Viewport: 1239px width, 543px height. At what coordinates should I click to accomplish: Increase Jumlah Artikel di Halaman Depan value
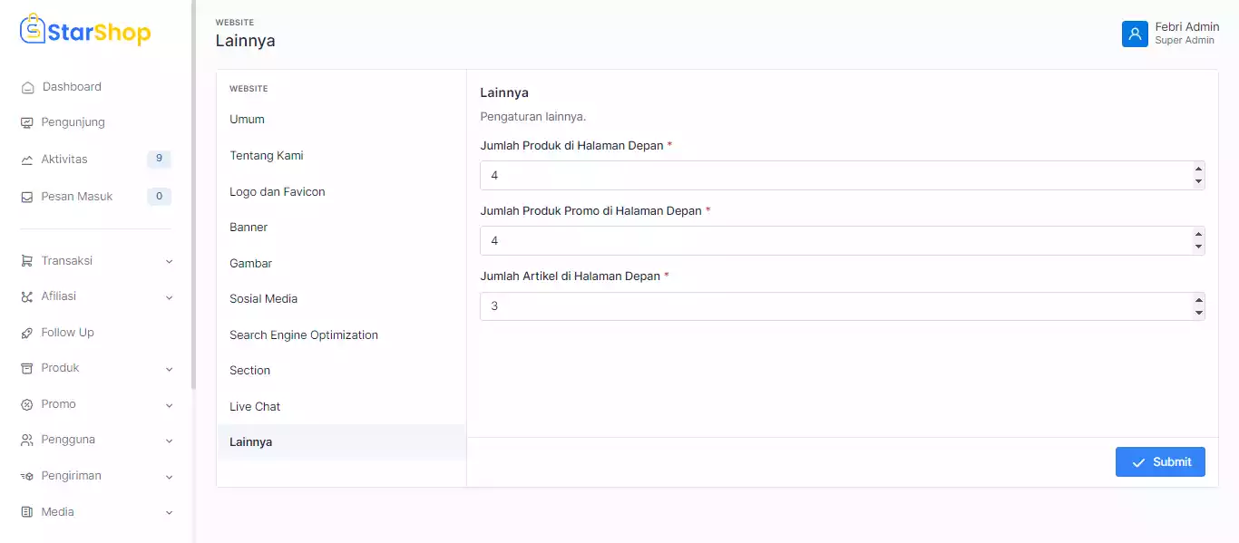pyautogui.click(x=1198, y=300)
